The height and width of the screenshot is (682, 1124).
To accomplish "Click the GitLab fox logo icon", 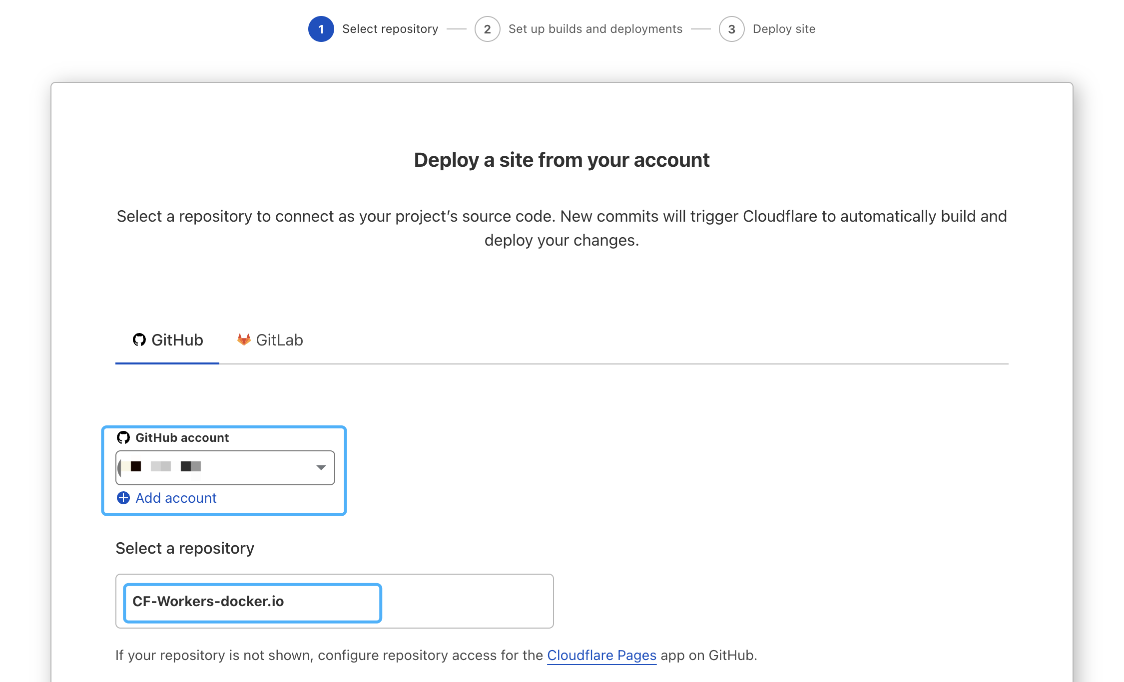I will click(244, 340).
